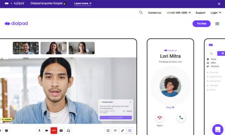
Task: Click the Lori Mitra caller name
Action: (x=170, y=56)
